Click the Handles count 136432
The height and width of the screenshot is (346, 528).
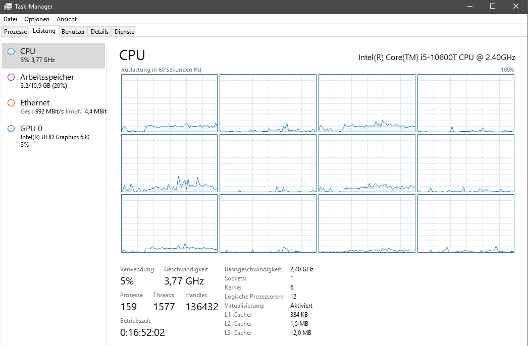click(202, 307)
